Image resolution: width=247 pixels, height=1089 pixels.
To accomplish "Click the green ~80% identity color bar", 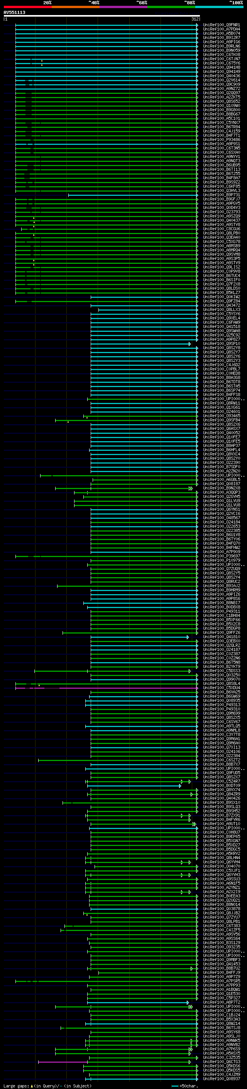I will [171, 7].
